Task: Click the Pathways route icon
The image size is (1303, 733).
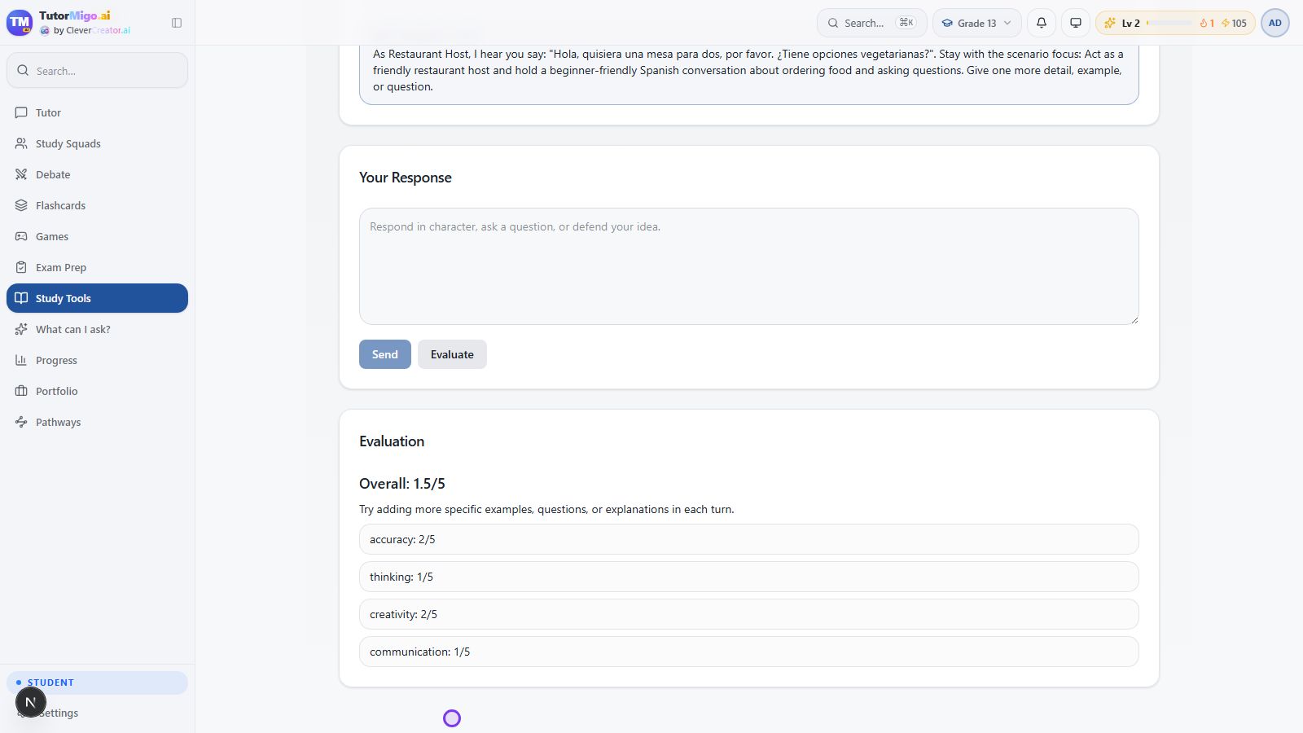Action: tap(21, 422)
